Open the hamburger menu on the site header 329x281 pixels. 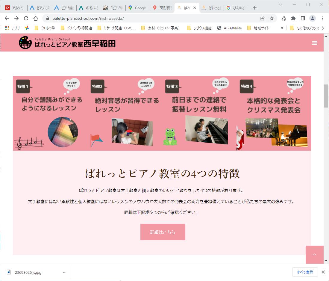point(314,43)
